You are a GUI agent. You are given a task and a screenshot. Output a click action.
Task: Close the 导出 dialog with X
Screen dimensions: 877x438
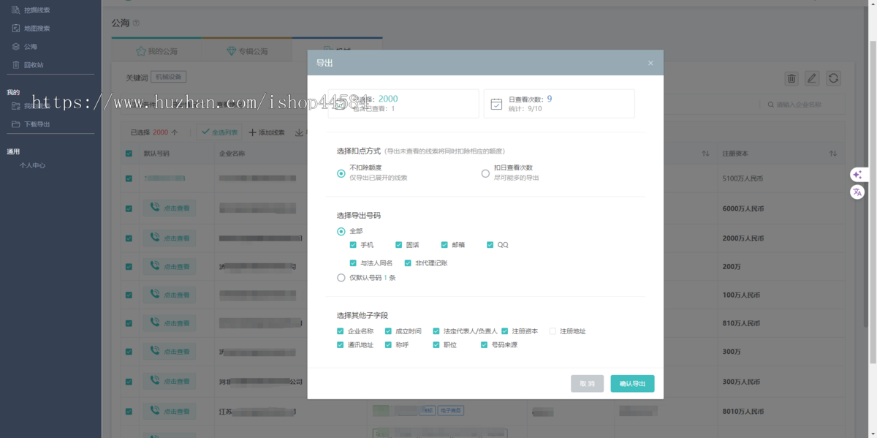click(650, 63)
